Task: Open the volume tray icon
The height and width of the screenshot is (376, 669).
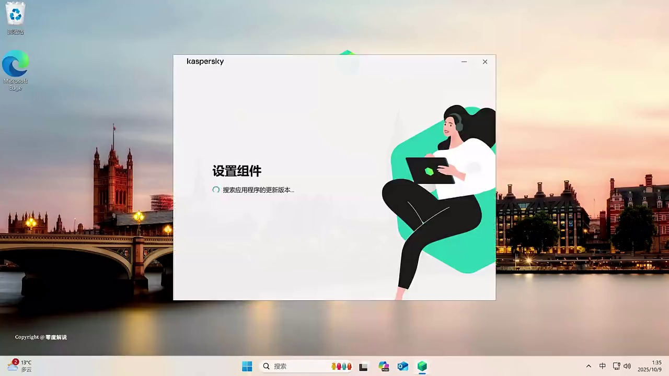Action: tap(627, 367)
